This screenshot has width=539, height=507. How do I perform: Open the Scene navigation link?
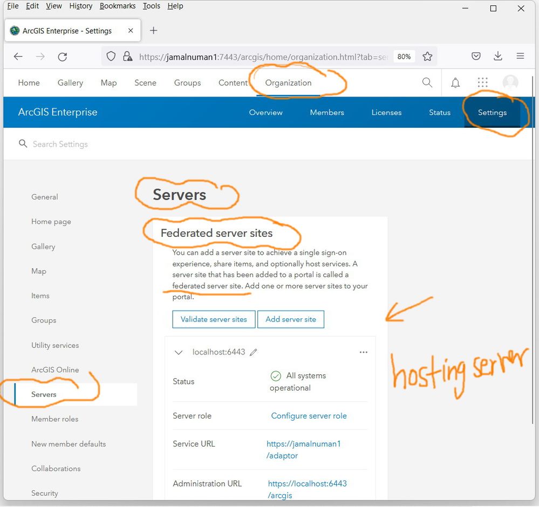coord(146,83)
